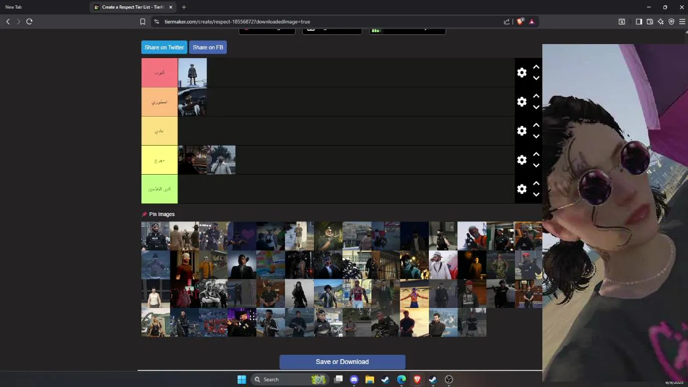Open Brave VPN shield icon

[x=671, y=21]
